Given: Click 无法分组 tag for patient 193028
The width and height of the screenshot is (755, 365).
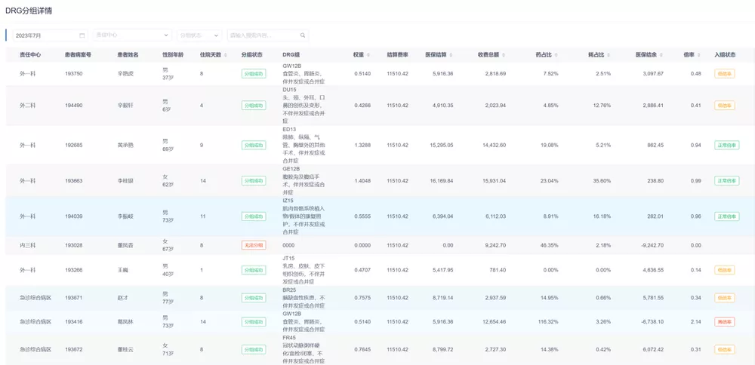Looking at the screenshot, I should tap(253, 245).
